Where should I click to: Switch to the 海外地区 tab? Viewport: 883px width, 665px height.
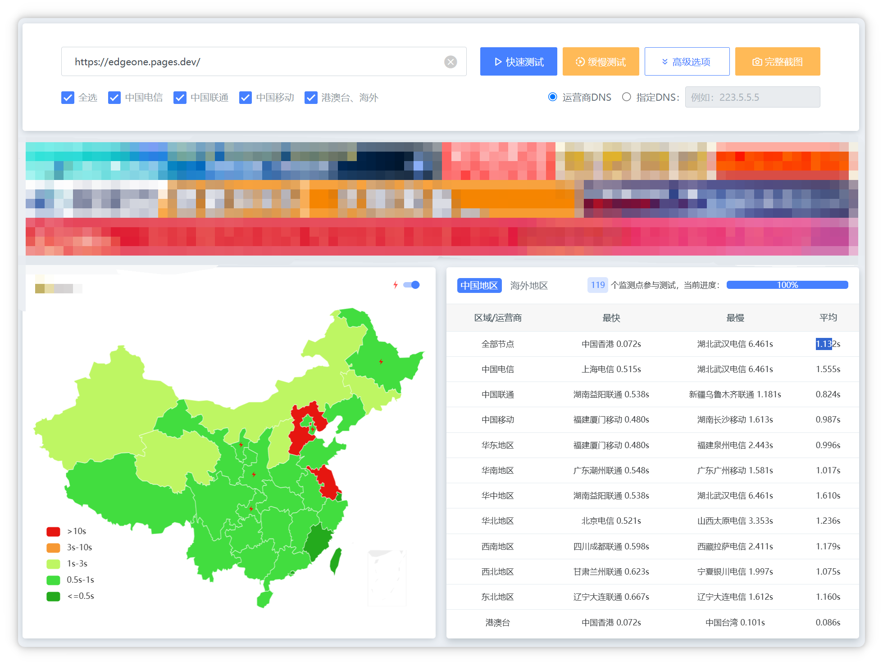click(x=529, y=285)
